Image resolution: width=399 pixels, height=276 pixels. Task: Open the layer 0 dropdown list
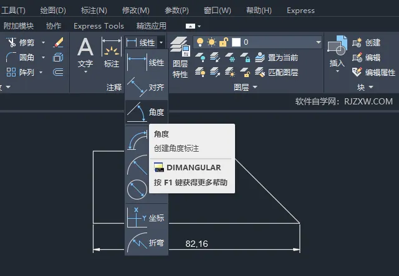tap(319, 42)
